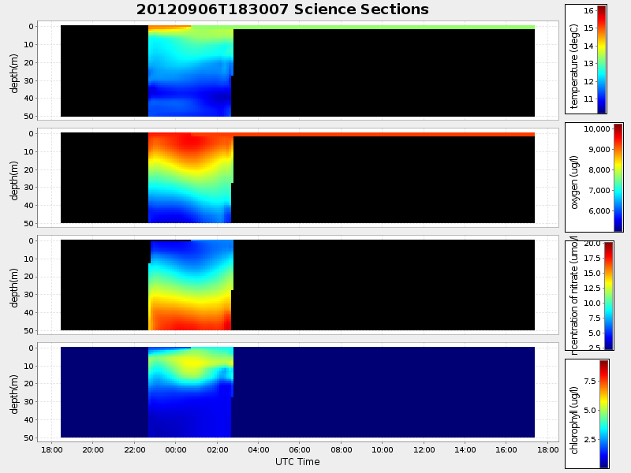Click the '2.5' value on the chlorophyll colorbar
Screen dimensions: 631x473
(x=590, y=440)
